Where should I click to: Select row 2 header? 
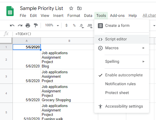click(x=6, y=59)
